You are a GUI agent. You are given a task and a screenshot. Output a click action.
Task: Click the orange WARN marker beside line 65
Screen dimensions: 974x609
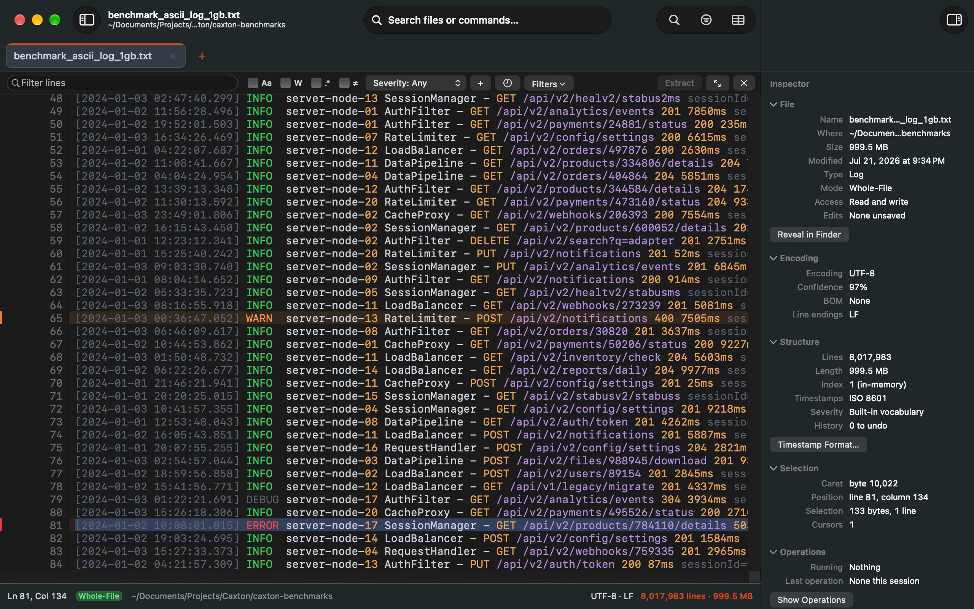tap(1, 318)
